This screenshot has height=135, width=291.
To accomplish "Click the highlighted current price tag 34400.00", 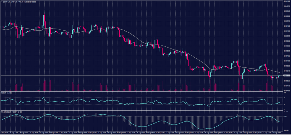I will 286,76.
